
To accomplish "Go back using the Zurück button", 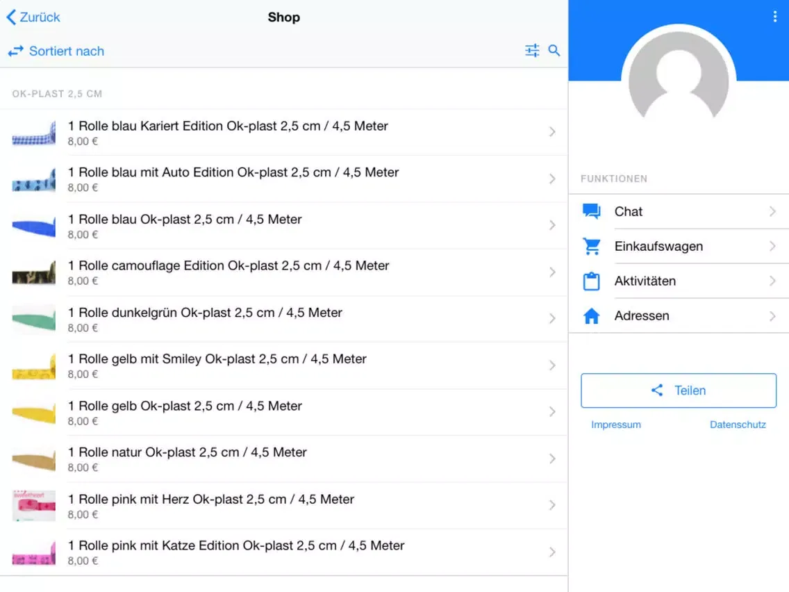I will [33, 17].
